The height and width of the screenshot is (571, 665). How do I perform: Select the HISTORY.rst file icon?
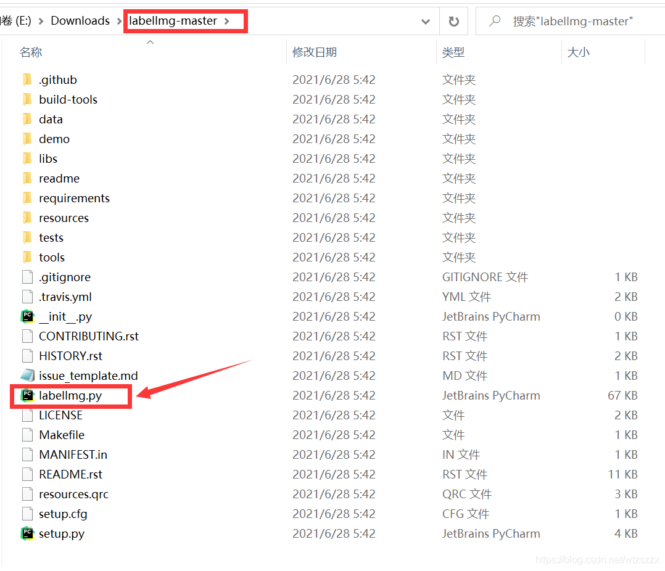coord(28,356)
